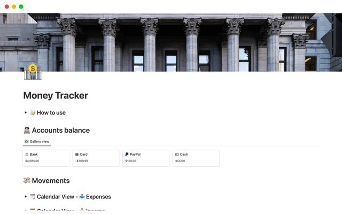Click the grid icon of Gallery view
Image resolution: width=342 pixels, height=214 pixels.
tap(27, 142)
